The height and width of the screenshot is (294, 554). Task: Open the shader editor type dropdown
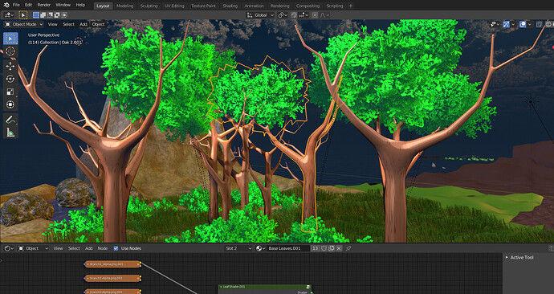pos(9,248)
